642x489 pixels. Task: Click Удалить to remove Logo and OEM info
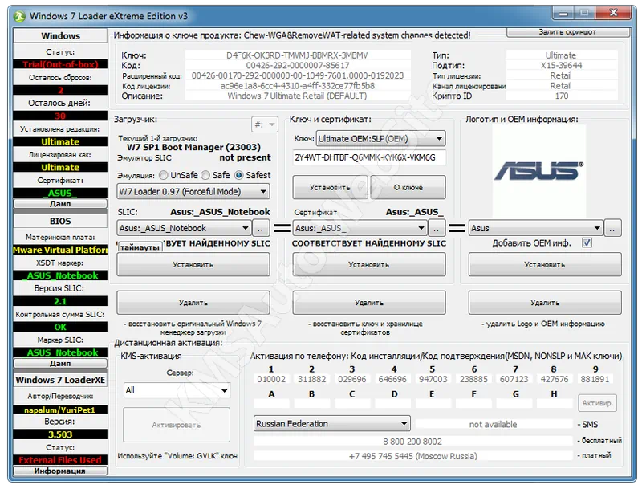tap(545, 303)
